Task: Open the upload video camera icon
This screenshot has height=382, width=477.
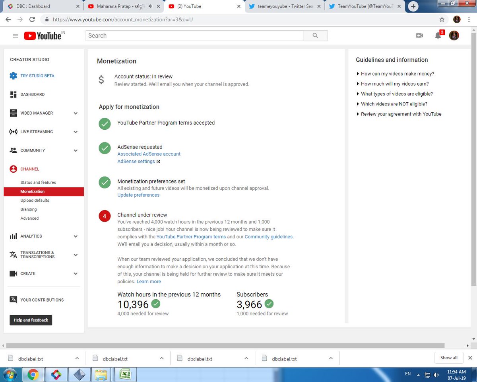Action: coord(419,35)
